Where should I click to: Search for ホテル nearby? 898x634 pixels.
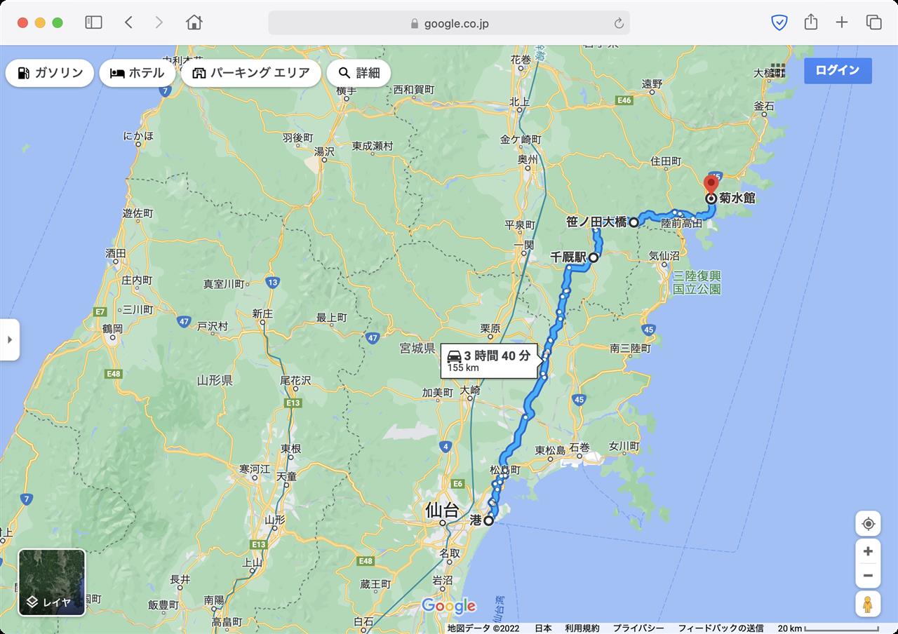point(138,73)
